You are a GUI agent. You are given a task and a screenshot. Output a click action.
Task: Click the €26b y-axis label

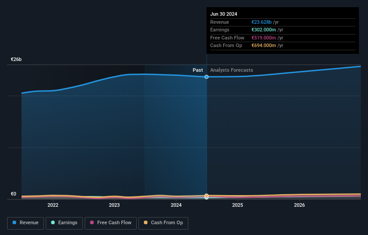[x=16, y=59]
